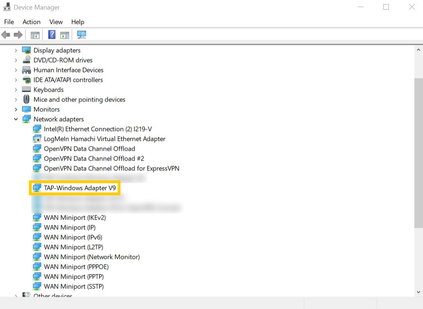
Task: Click the vertical scrollbar thumb
Action: pos(418,153)
